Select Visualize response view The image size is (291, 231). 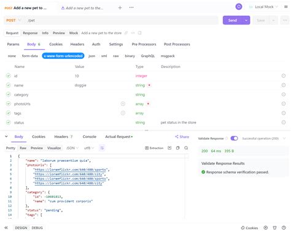tap(54, 148)
